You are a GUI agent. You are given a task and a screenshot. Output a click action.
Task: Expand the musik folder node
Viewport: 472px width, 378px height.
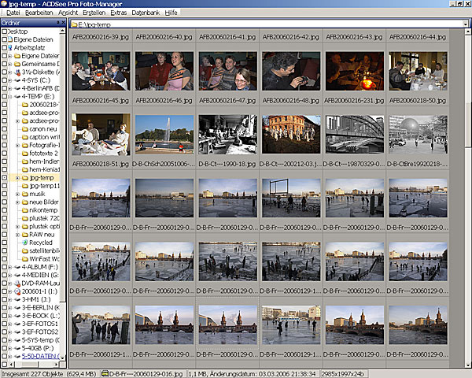coord(17,194)
